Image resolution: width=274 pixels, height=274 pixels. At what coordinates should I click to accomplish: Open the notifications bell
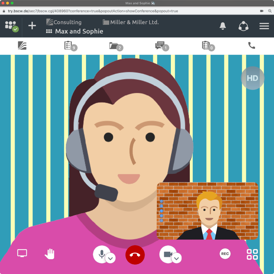click(223, 26)
